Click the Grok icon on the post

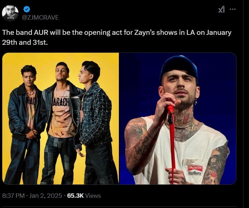(x=222, y=10)
